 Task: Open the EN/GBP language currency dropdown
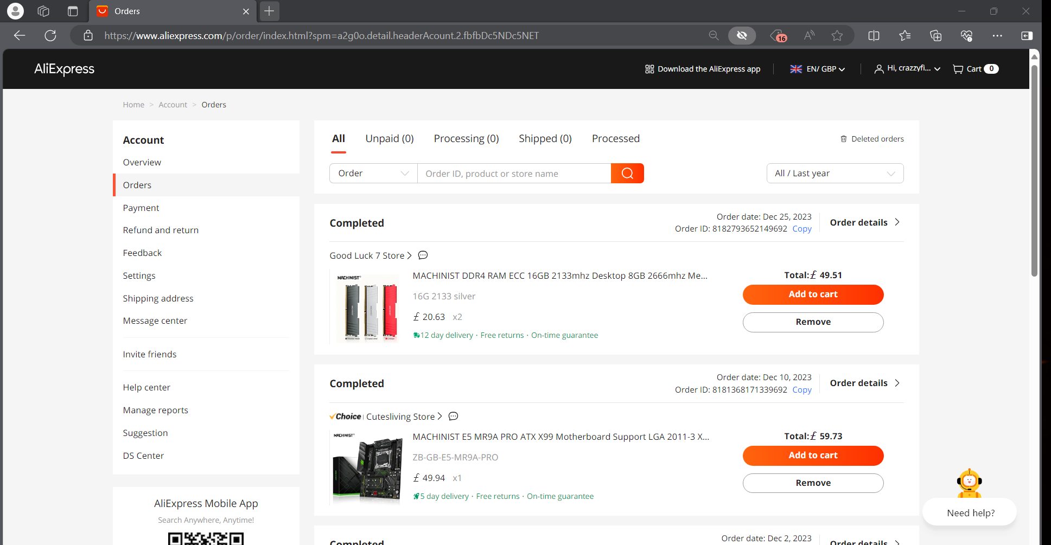coord(818,69)
